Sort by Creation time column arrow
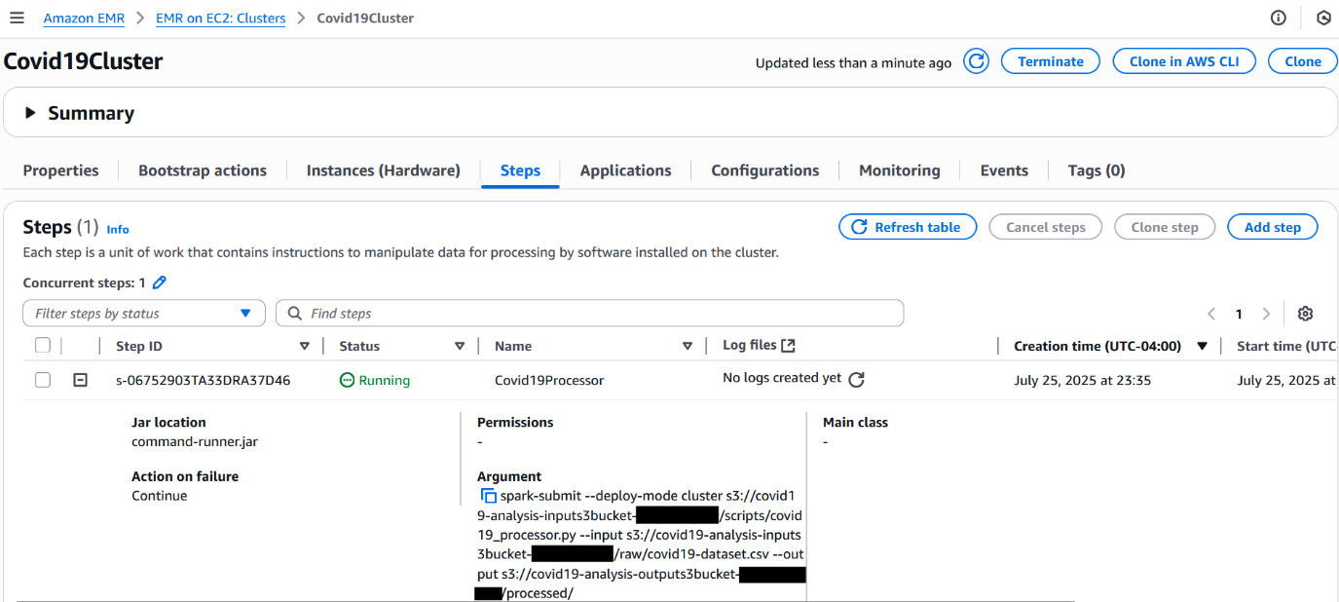The image size is (1339, 602). [x=1202, y=346]
